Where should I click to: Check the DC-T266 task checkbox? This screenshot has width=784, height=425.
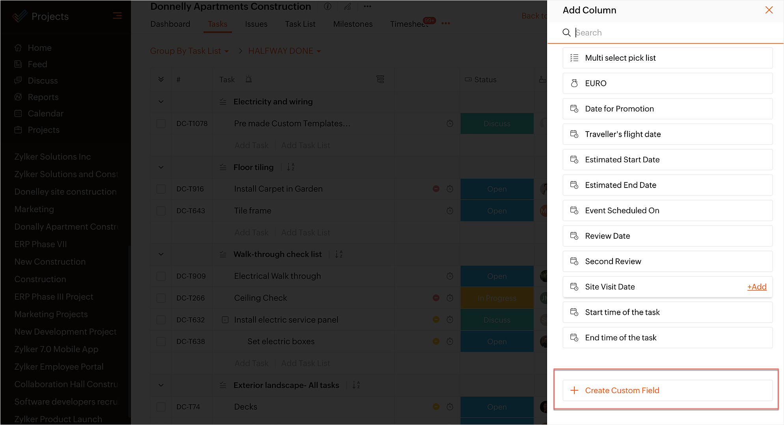[x=161, y=298]
